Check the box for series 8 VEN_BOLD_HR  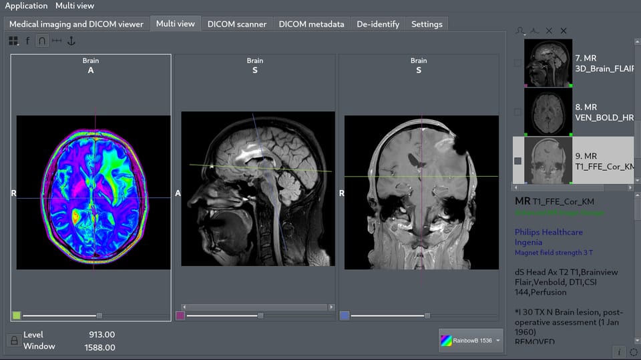click(517, 112)
